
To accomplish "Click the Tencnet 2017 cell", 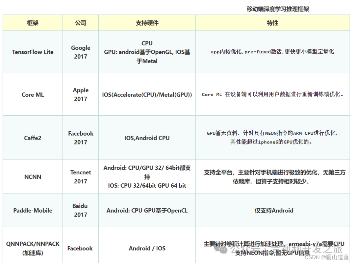I will click(x=81, y=177).
